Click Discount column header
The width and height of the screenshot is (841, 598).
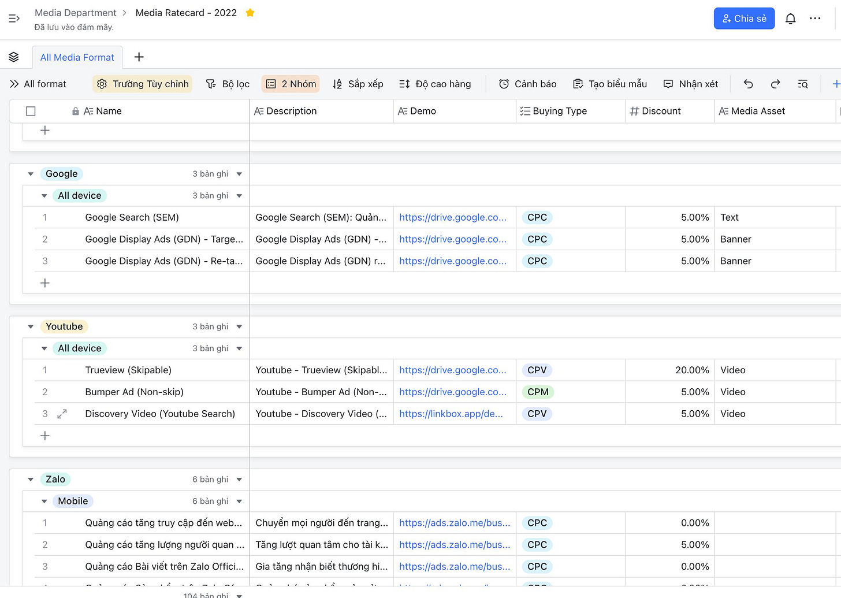pos(669,111)
